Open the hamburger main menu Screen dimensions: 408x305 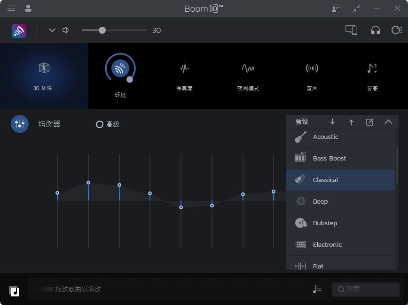click(11, 8)
